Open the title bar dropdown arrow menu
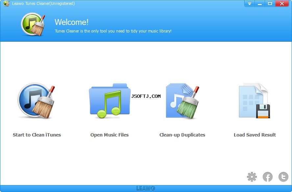The height and width of the screenshot is (192, 292). pyautogui.click(x=250, y=4)
